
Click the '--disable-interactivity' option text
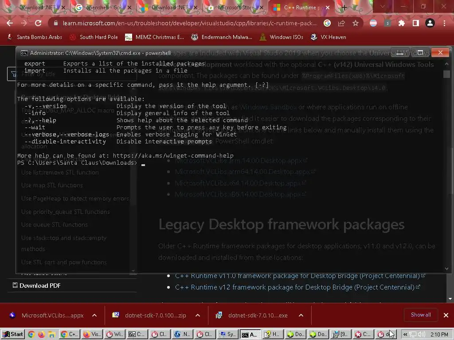(65, 141)
